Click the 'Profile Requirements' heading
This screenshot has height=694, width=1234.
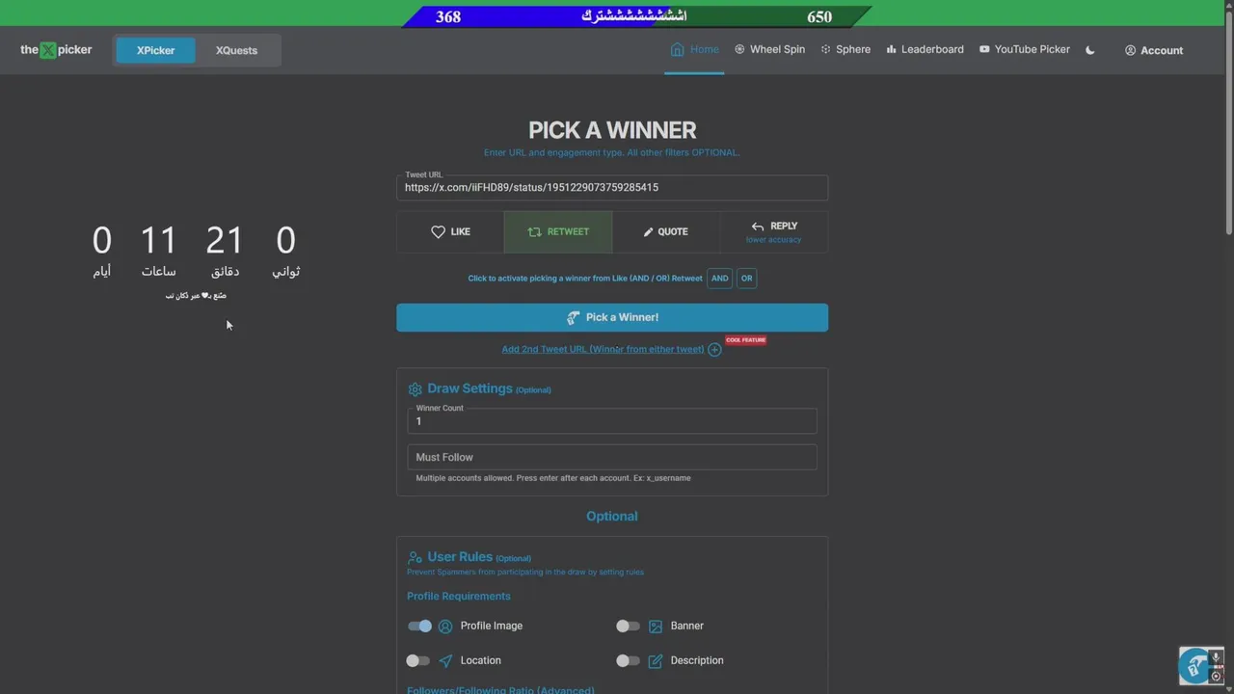[x=459, y=596]
